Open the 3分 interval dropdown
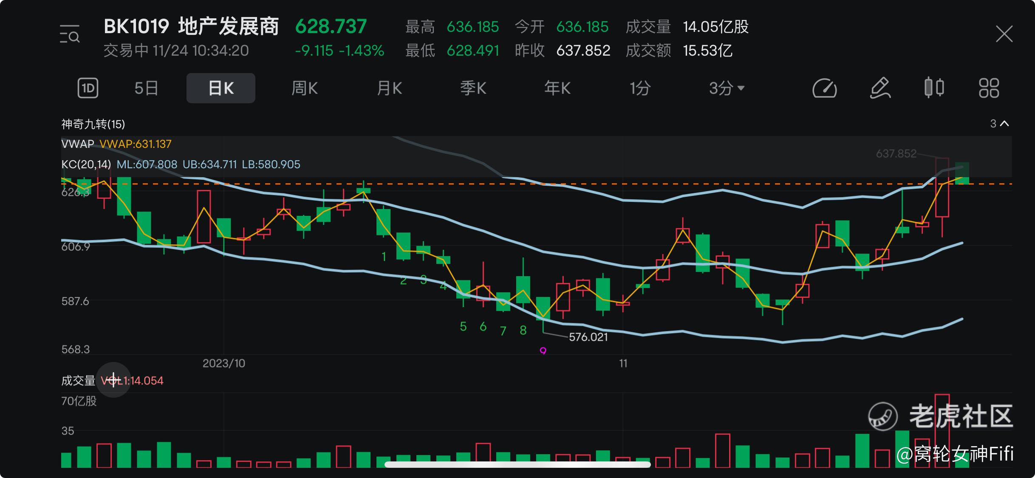The width and height of the screenshot is (1035, 478). (726, 88)
